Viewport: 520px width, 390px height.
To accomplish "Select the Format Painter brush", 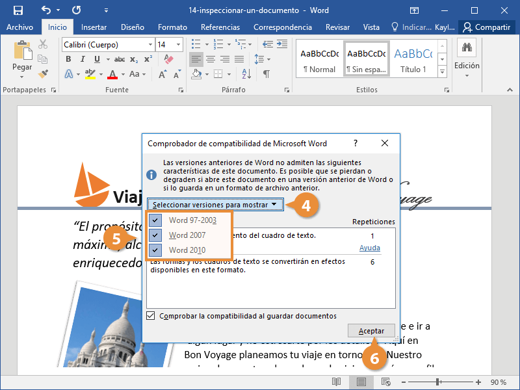I will tap(43, 73).
